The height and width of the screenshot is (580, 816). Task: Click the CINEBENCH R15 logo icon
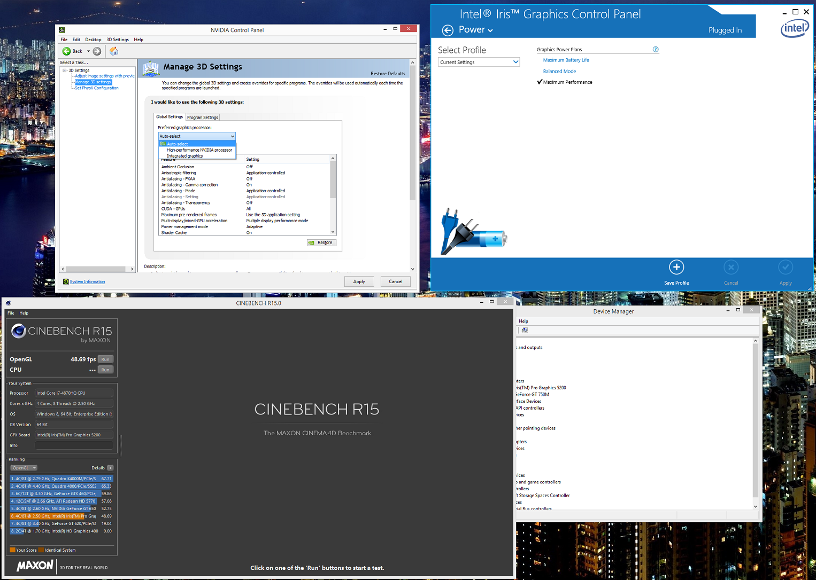pos(19,331)
